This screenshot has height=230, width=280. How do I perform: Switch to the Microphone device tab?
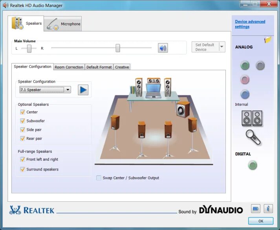(63, 24)
